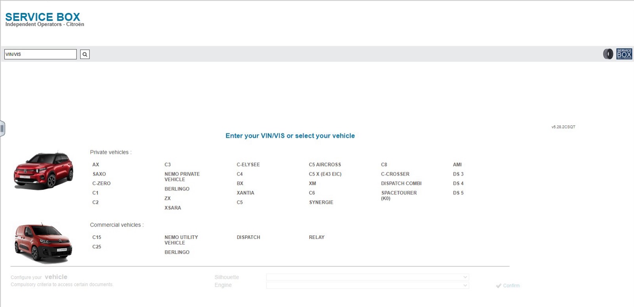Viewport: 634px width, 307px height.
Task: Select the DS 5 model
Action: point(458,193)
